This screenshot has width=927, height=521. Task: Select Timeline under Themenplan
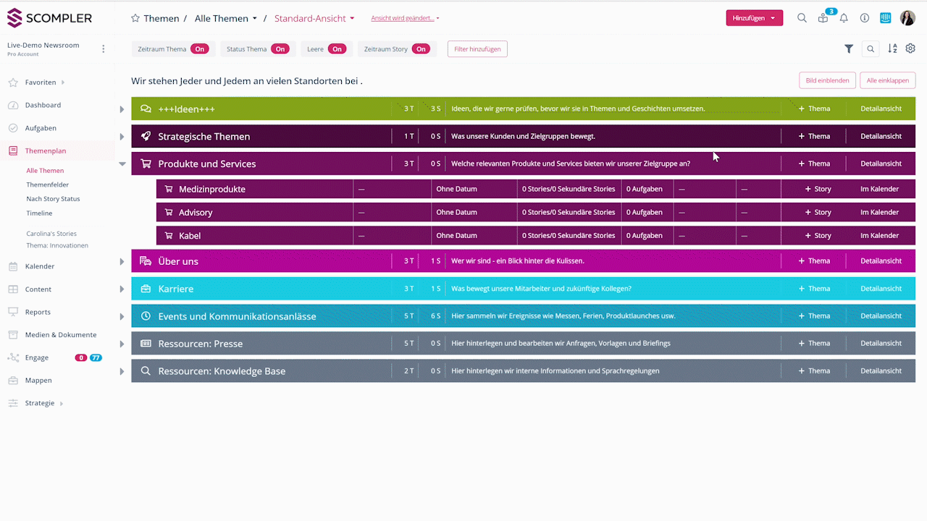click(x=39, y=213)
